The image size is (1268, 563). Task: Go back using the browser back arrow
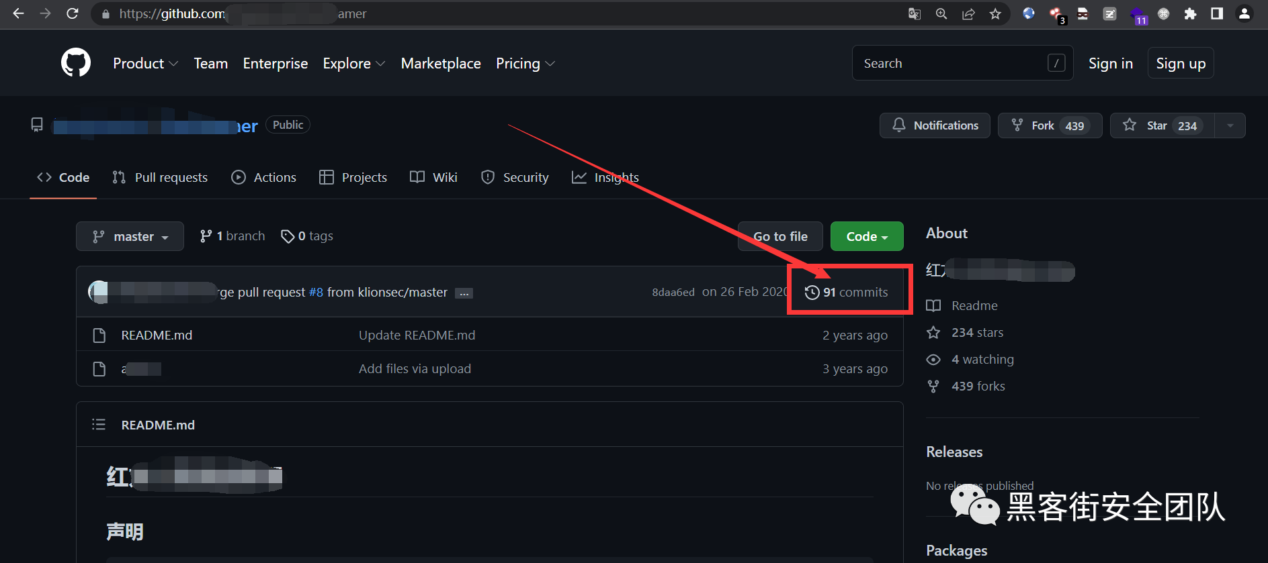point(19,13)
